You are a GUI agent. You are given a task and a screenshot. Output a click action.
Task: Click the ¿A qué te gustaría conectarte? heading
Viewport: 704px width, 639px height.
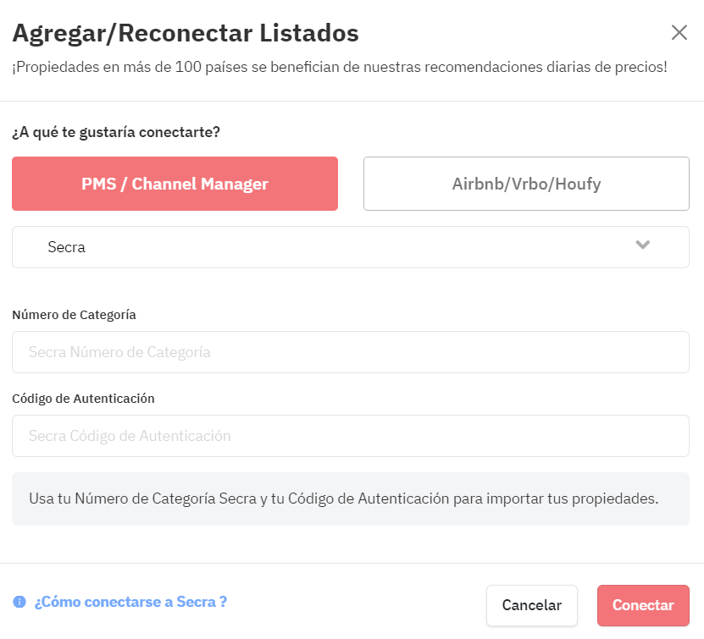(x=116, y=132)
